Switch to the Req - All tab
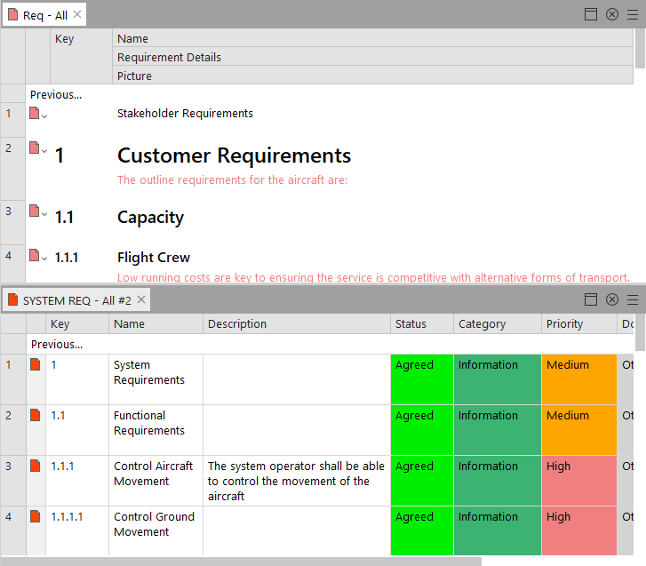This screenshot has height=566, width=646. pyautogui.click(x=45, y=15)
